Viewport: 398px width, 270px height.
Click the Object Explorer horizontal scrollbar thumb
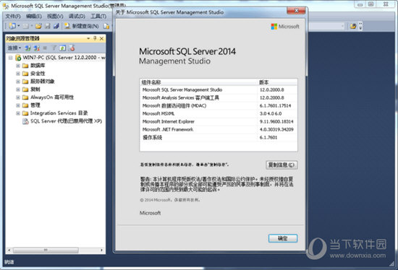coord(46,251)
